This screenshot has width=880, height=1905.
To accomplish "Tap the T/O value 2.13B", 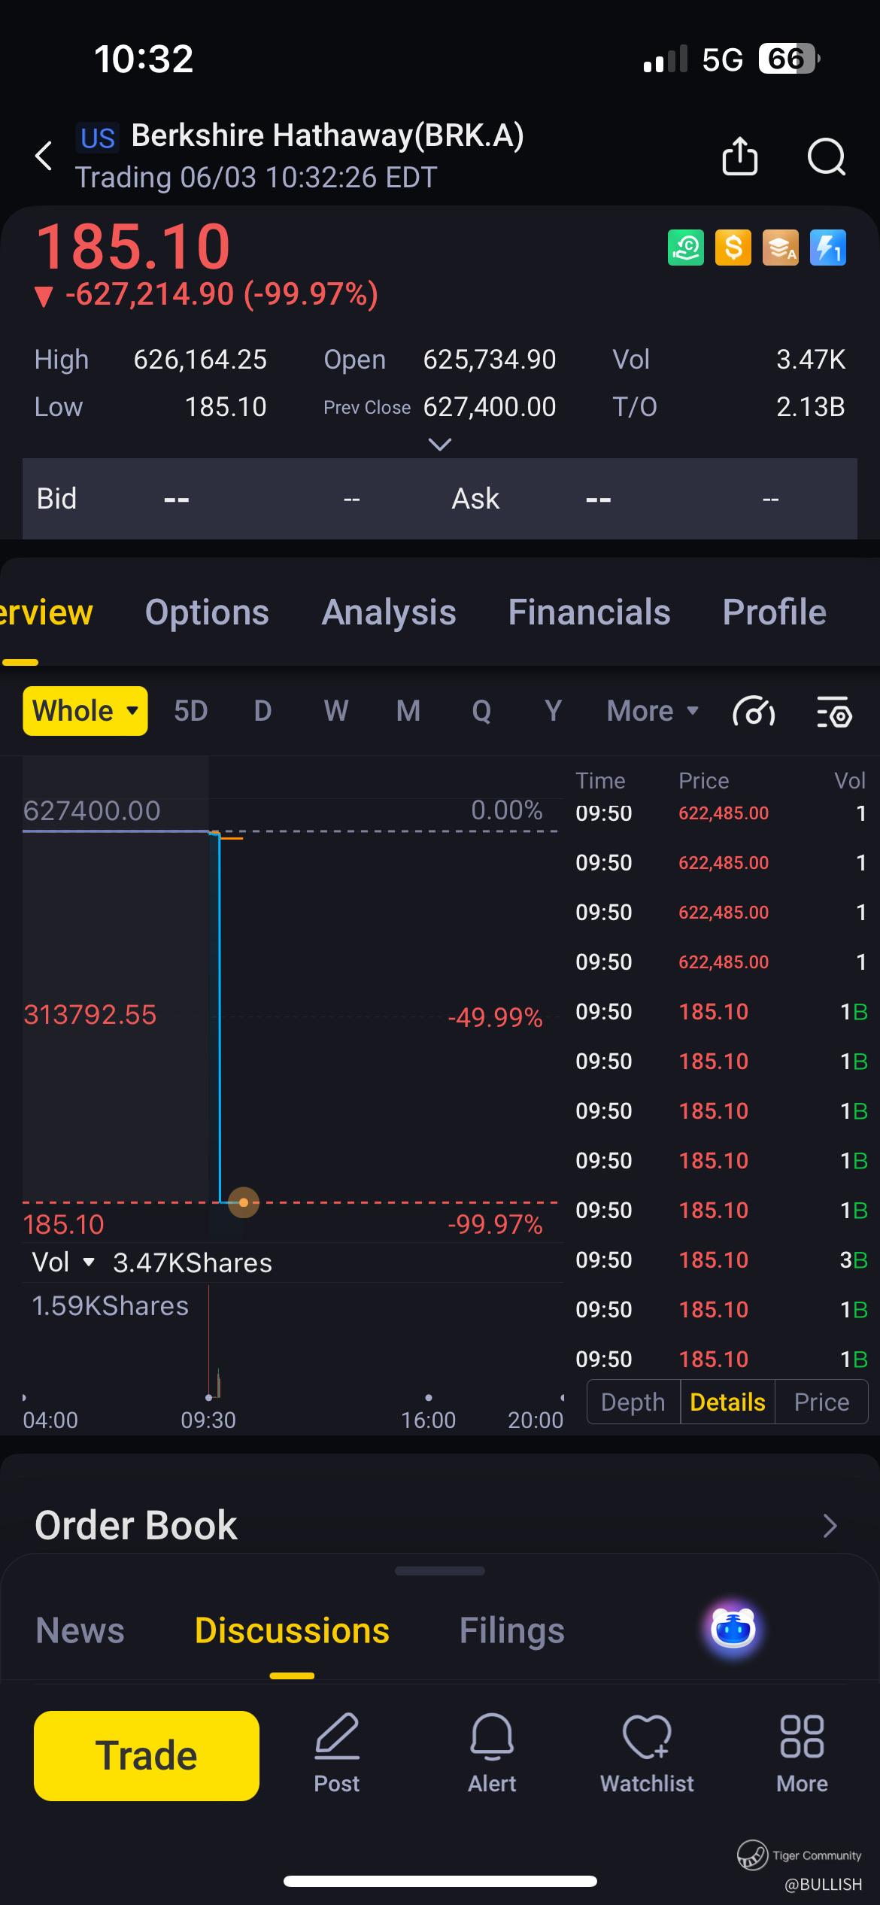I will pos(811,407).
